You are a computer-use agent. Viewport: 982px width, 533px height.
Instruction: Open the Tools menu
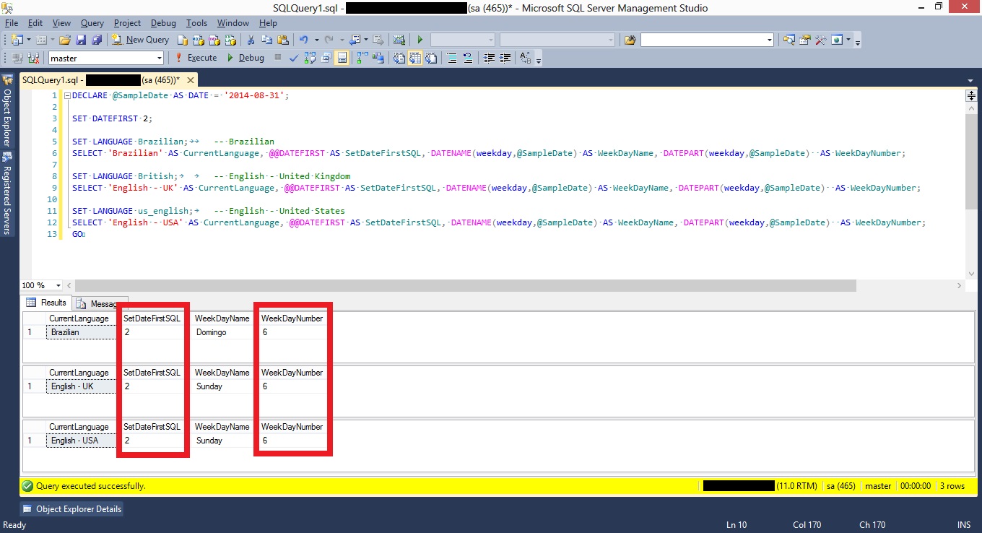[196, 23]
